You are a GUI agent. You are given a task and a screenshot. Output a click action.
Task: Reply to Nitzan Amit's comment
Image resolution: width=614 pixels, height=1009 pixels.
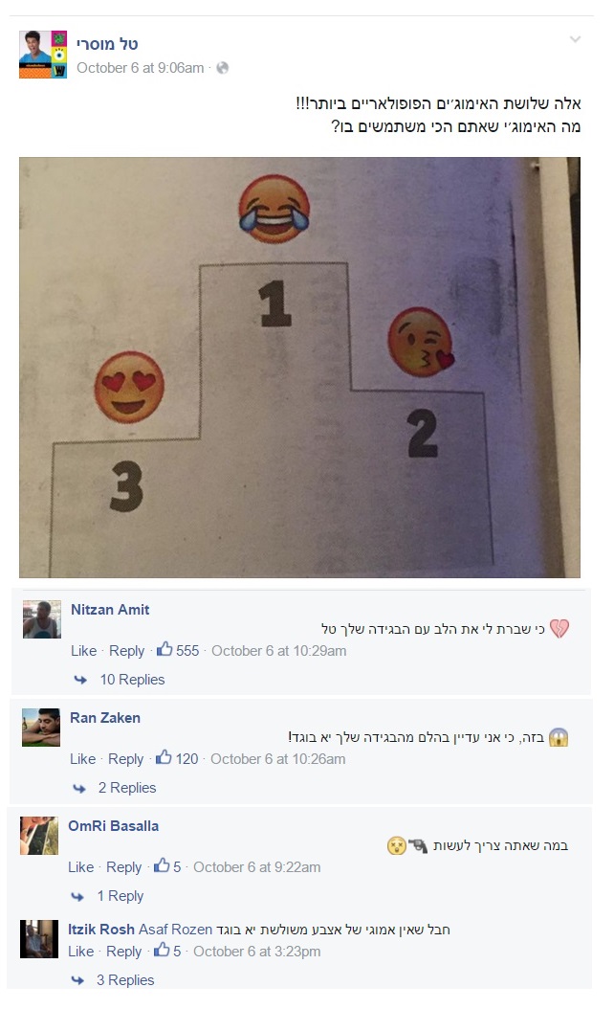click(x=126, y=651)
